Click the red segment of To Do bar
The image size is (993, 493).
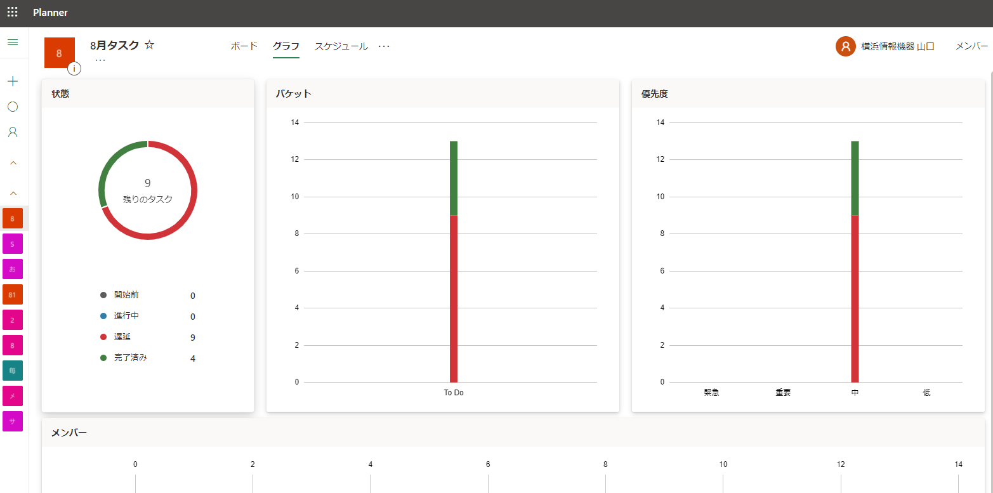tap(454, 298)
